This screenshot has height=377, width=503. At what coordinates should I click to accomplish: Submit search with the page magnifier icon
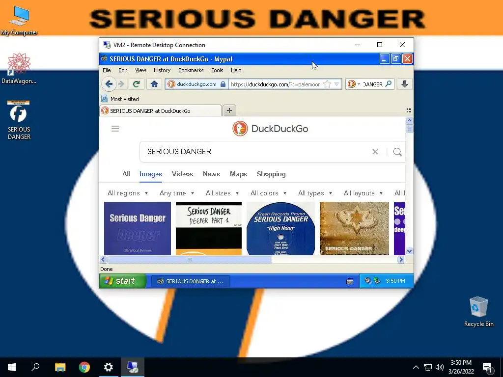point(397,152)
